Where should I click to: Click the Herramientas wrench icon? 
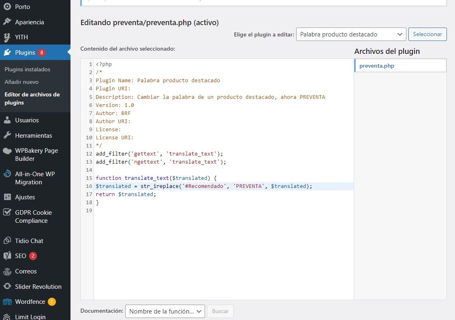click(7, 136)
